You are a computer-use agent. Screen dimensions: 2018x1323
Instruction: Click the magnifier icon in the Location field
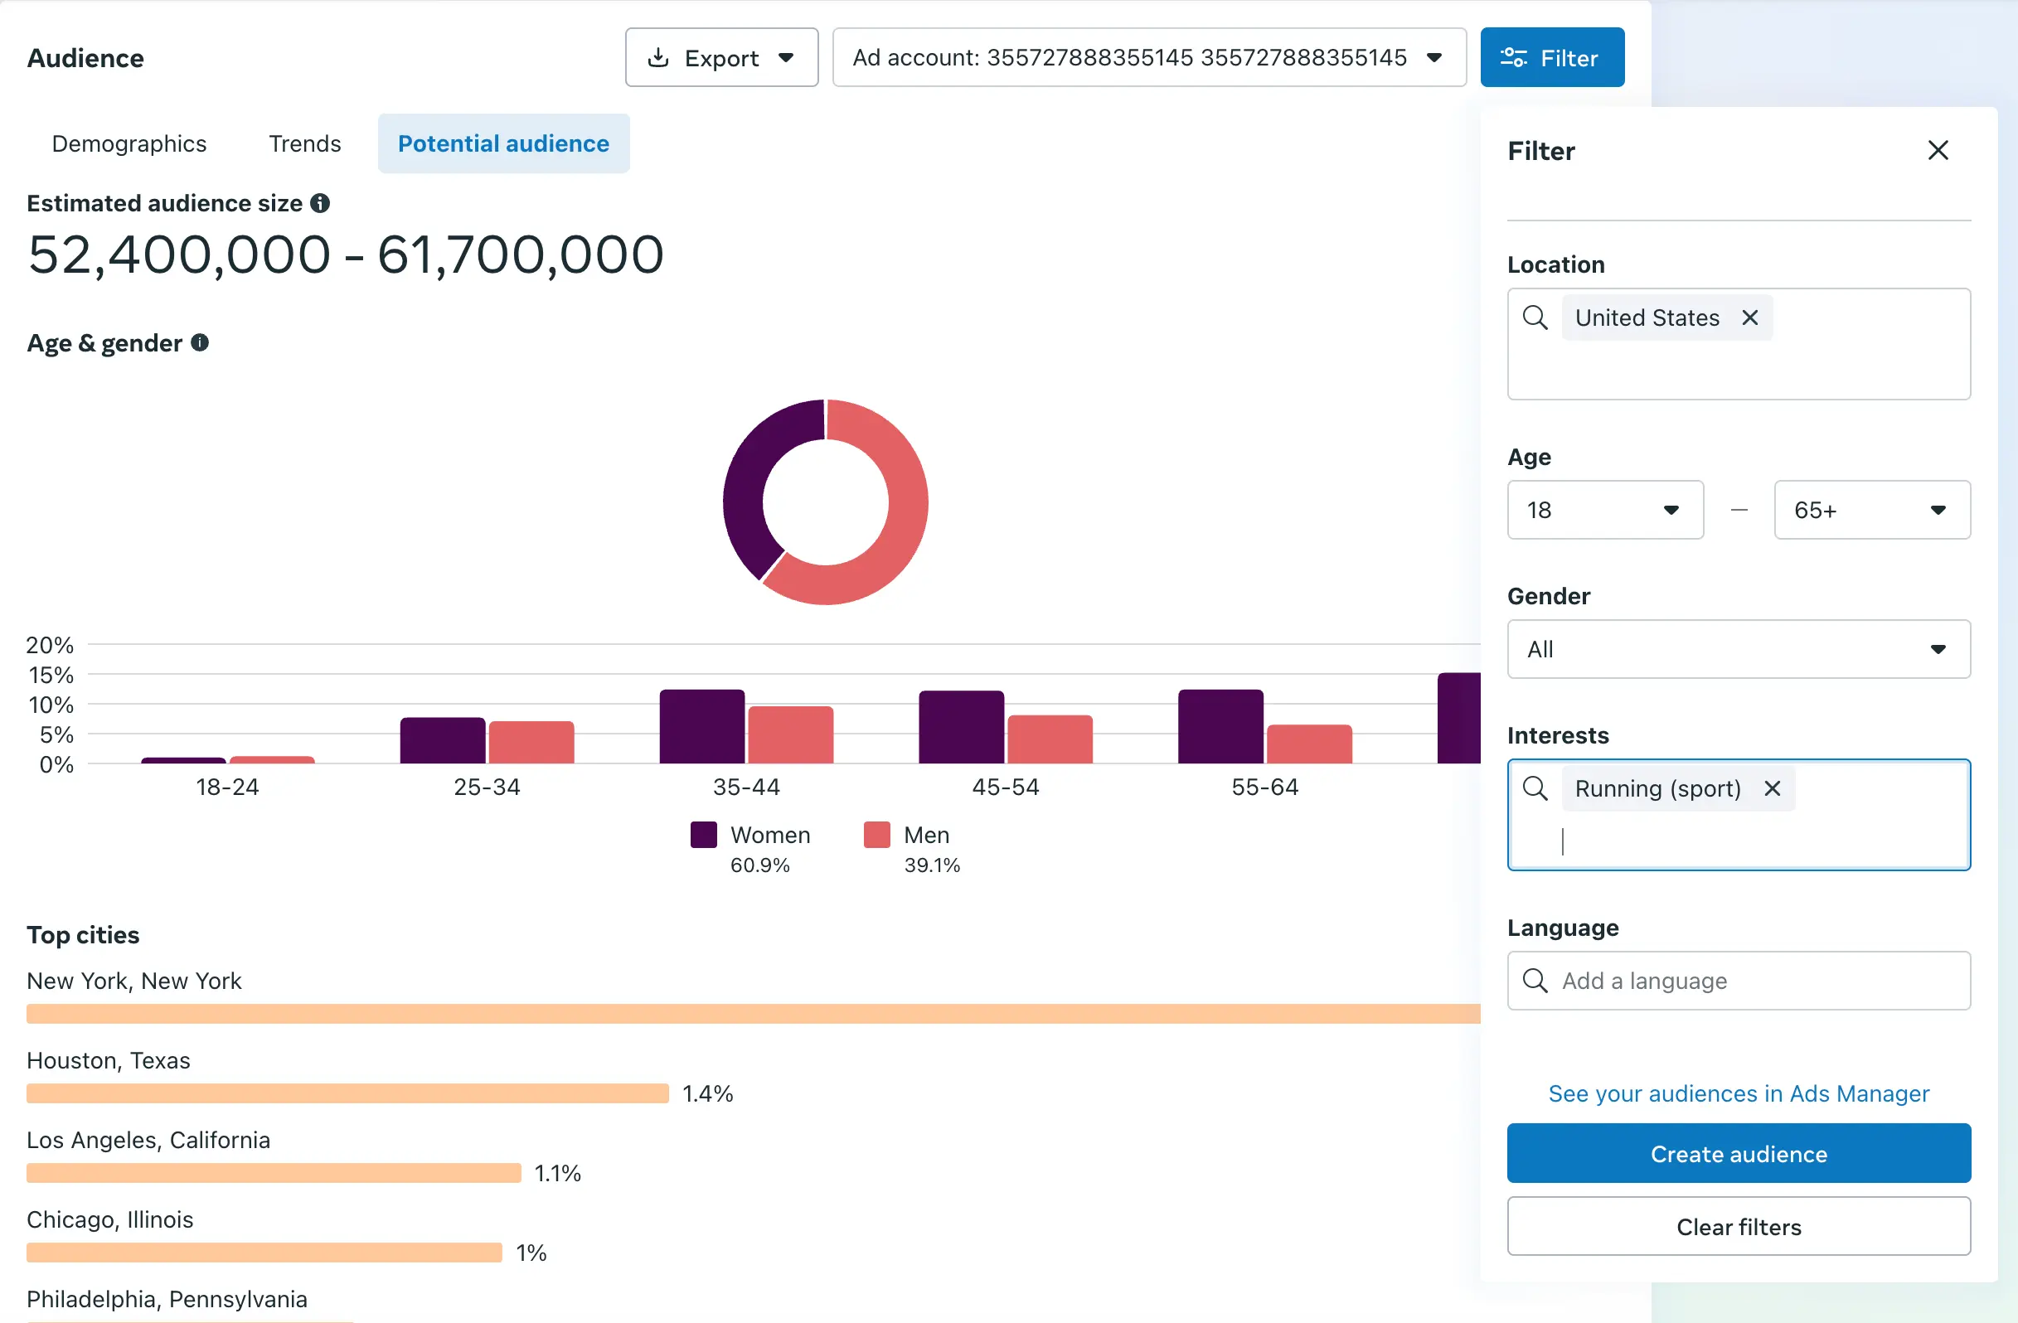pyautogui.click(x=1535, y=317)
